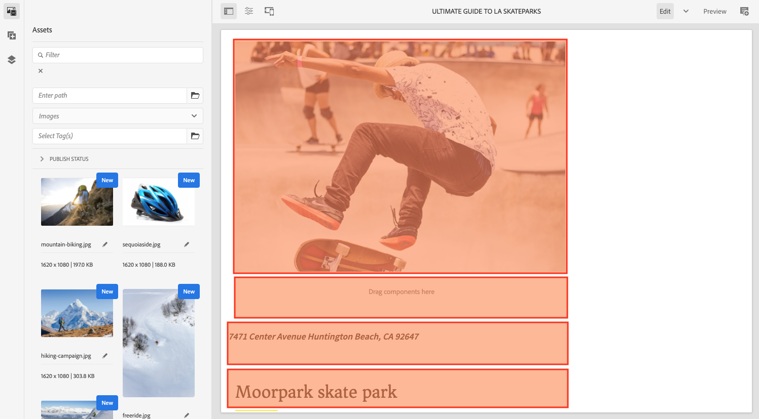Select the Edit mode button
This screenshot has height=419, width=759.
click(x=665, y=11)
